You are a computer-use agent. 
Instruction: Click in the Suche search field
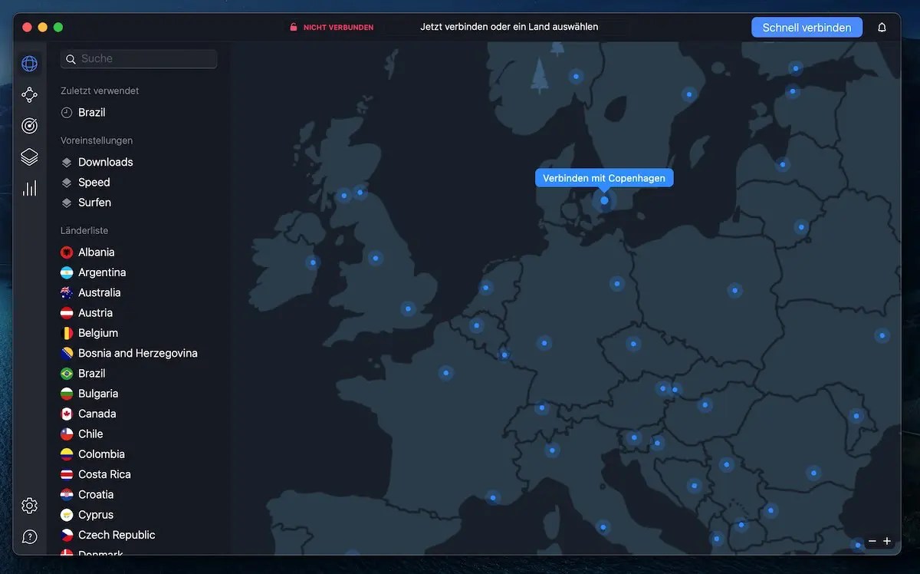click(x=139, y=58)
